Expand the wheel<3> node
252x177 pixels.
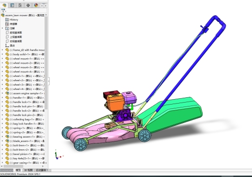(2, 85)
